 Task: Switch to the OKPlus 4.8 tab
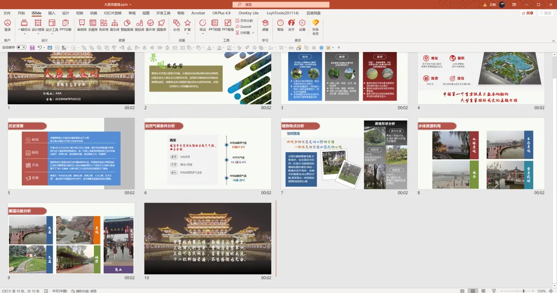click(x=221, y=13)
